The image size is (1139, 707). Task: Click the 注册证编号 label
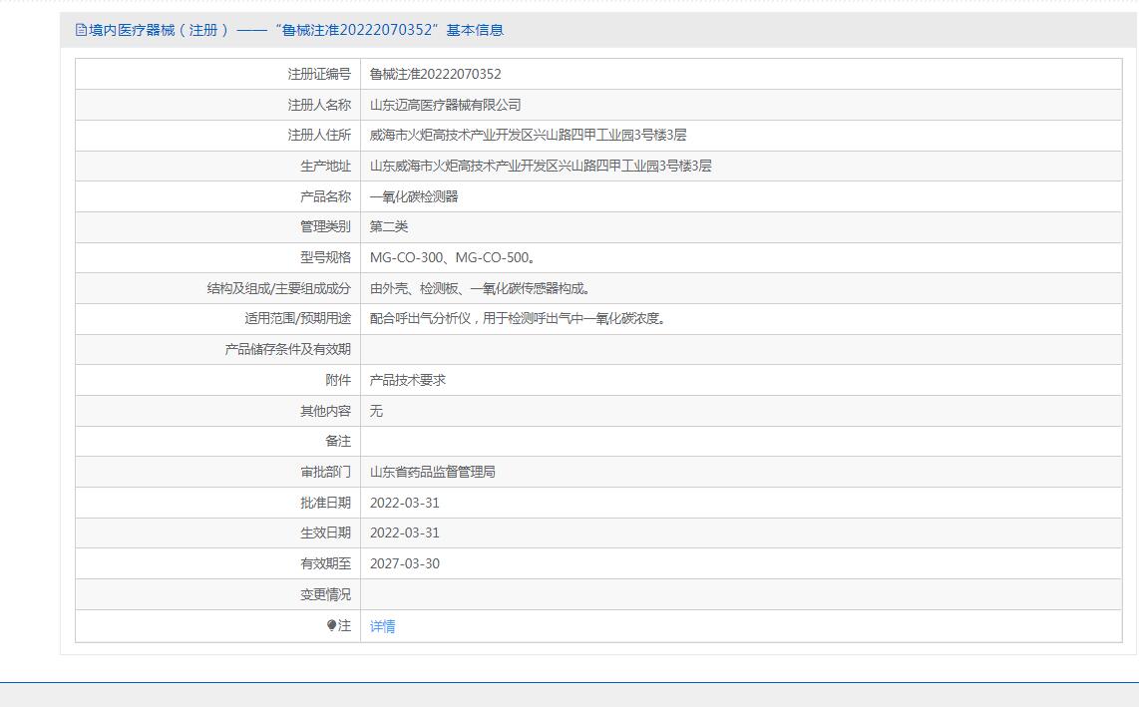coord(319,74)
